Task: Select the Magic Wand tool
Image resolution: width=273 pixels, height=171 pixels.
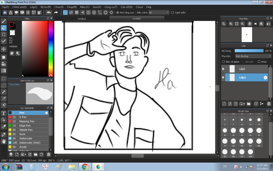Action: pyautogui.click(x=4, y=92)
